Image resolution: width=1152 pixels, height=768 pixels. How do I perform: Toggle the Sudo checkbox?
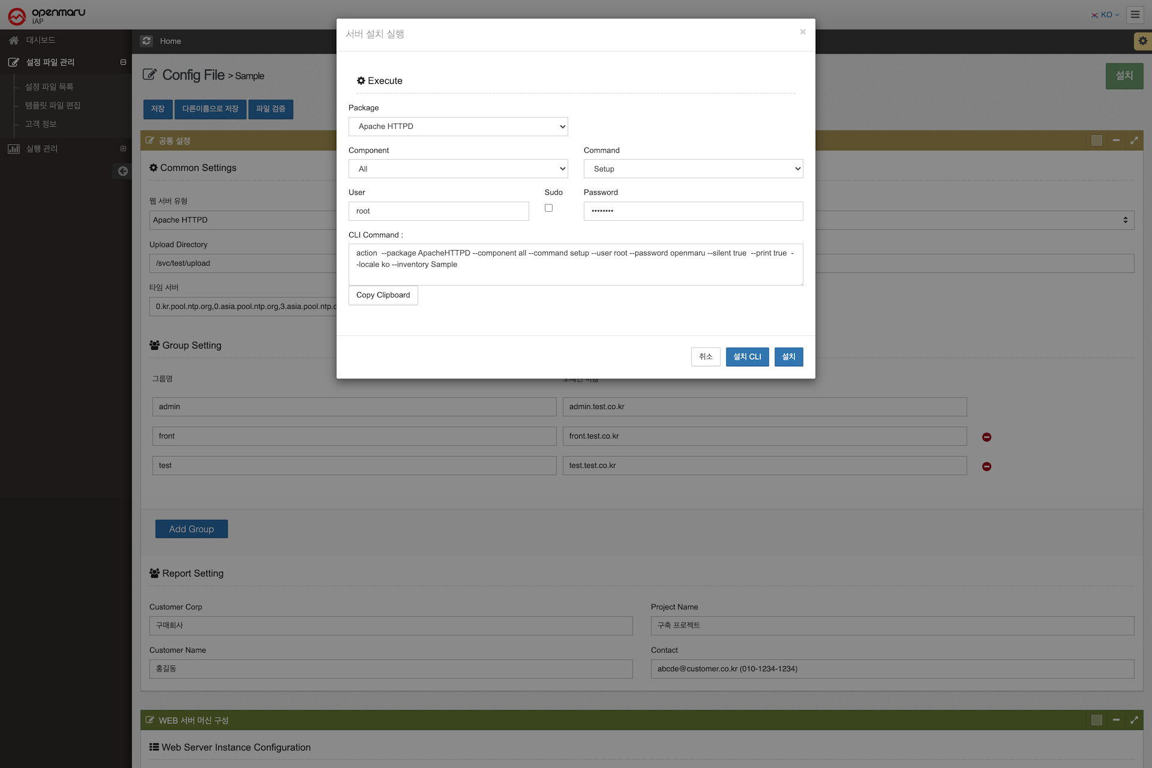coord(548,208)
